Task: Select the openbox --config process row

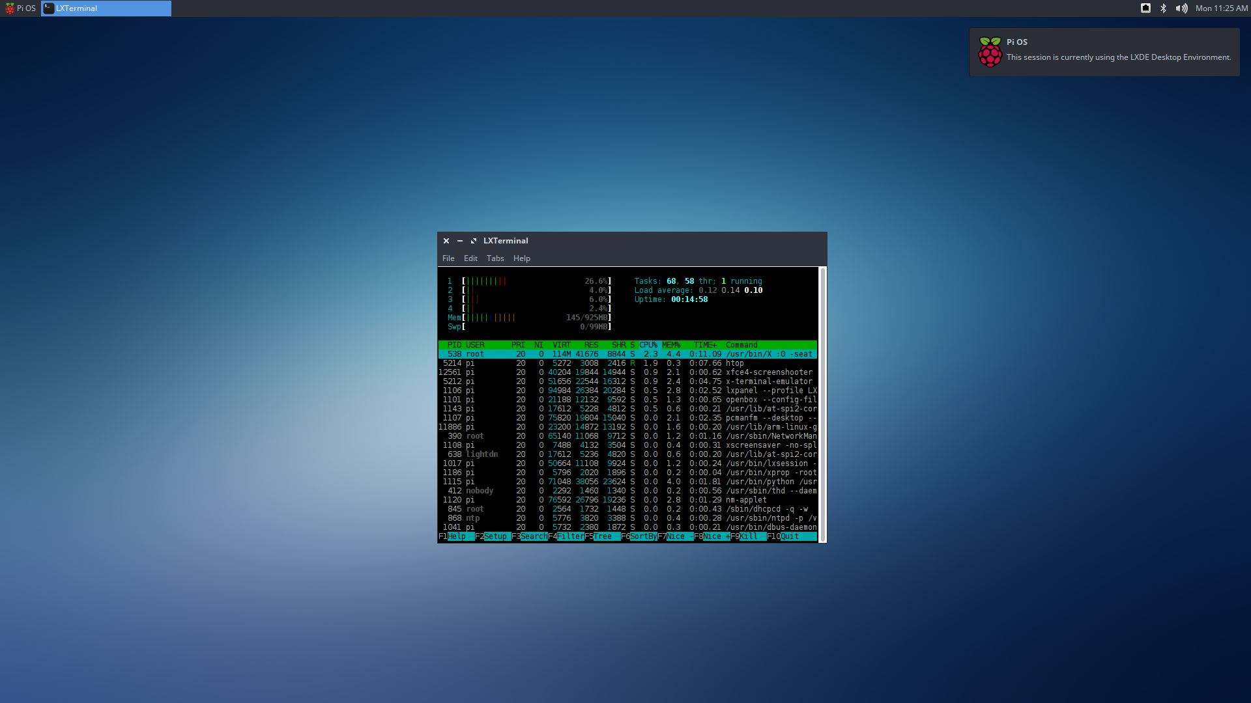Action: [627, 400]
